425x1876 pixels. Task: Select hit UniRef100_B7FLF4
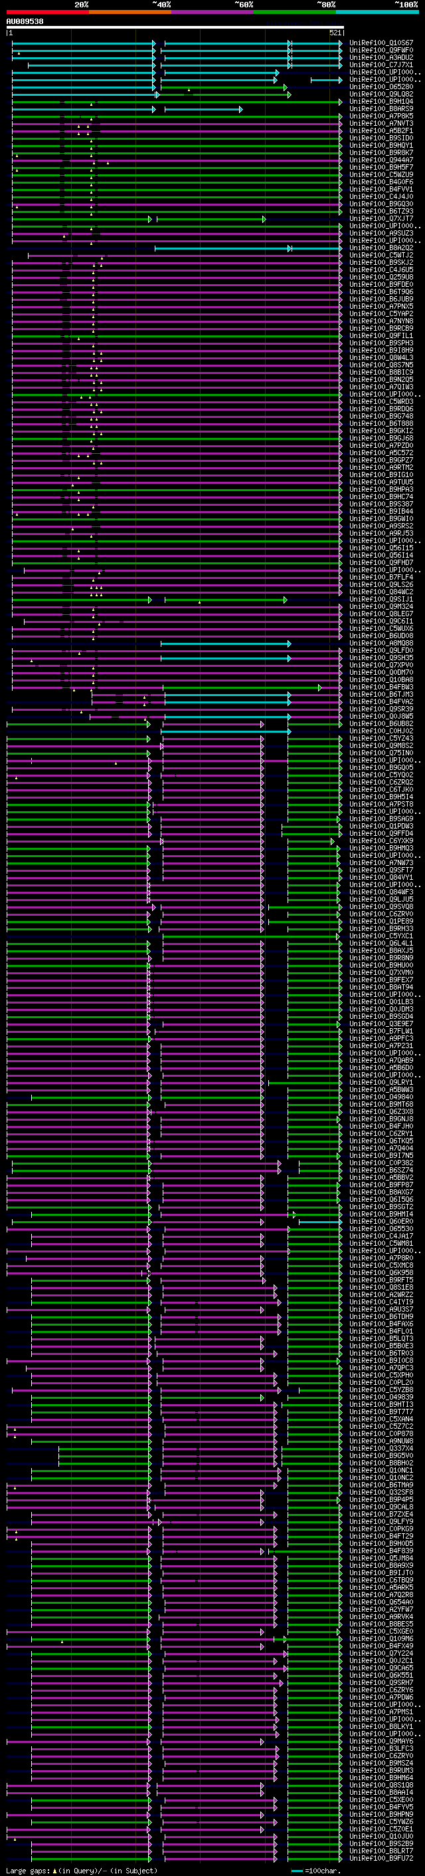tap(381, 578)
